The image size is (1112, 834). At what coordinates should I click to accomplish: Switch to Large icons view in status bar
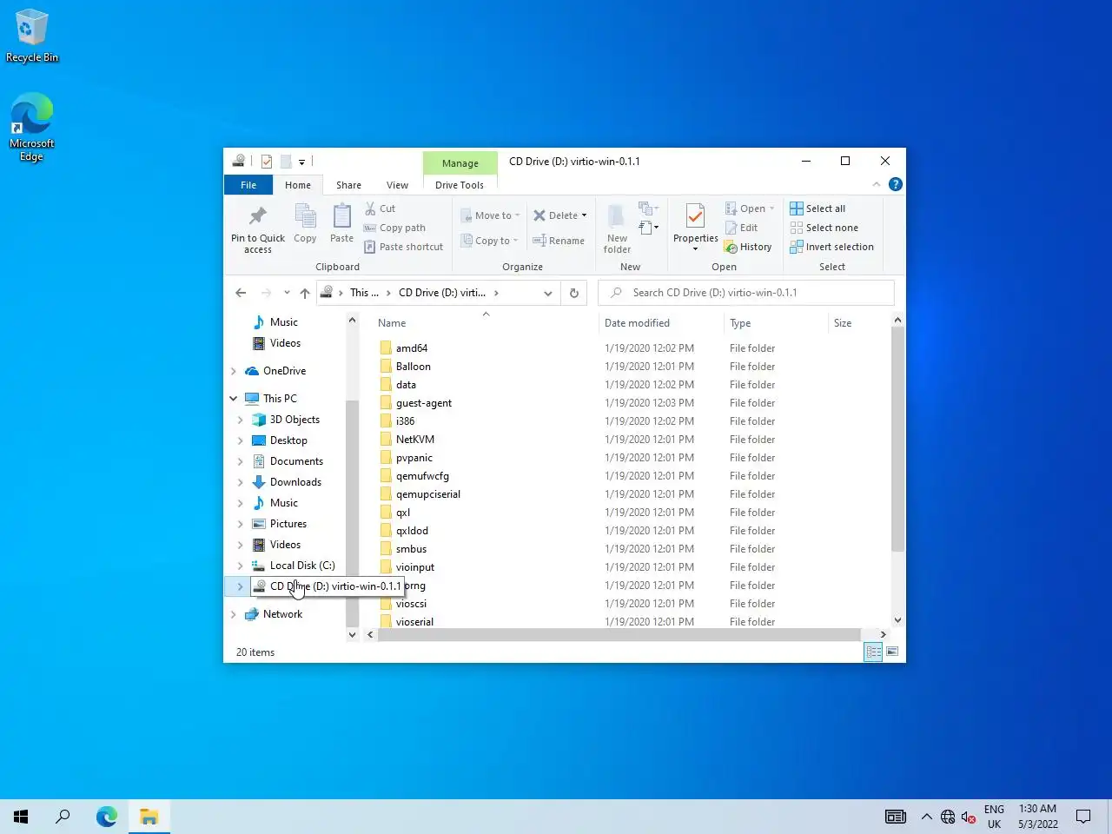pos(892,652)
